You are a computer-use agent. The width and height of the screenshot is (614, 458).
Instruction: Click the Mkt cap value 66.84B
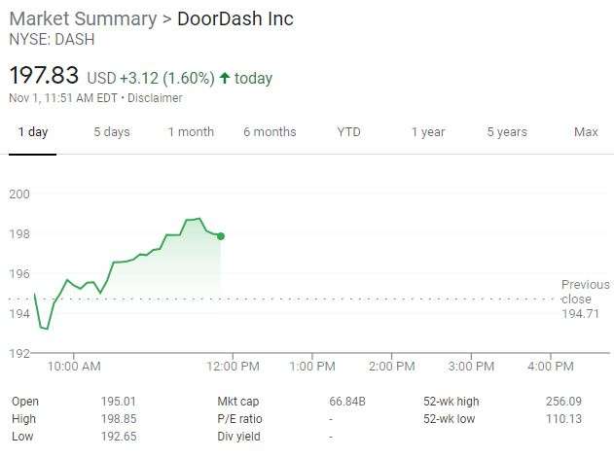click(x=347, y=402)
